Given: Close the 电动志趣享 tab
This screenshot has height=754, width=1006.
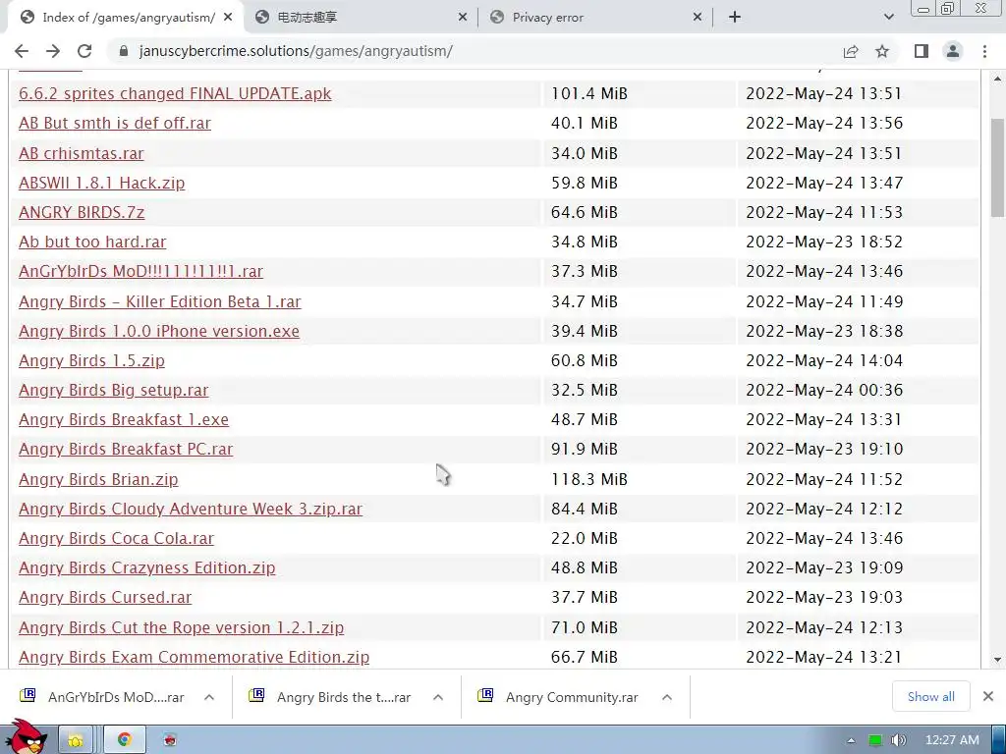Looking at the screenshot, I should 463,18.
